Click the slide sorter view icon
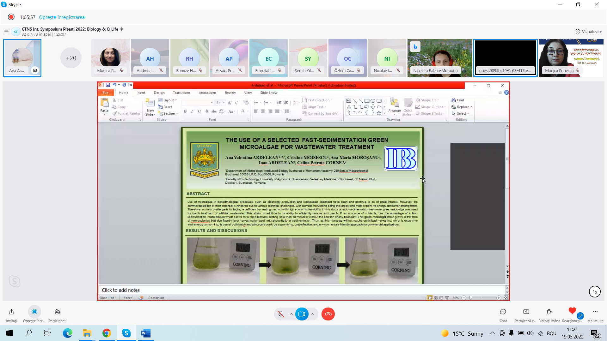 tap(436, 298)
